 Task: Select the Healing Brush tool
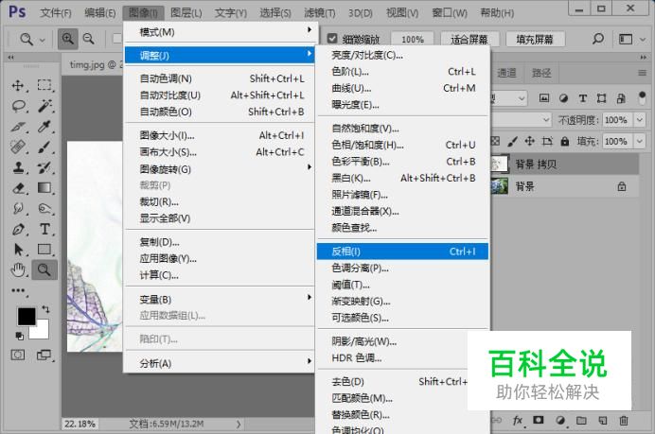18,147
